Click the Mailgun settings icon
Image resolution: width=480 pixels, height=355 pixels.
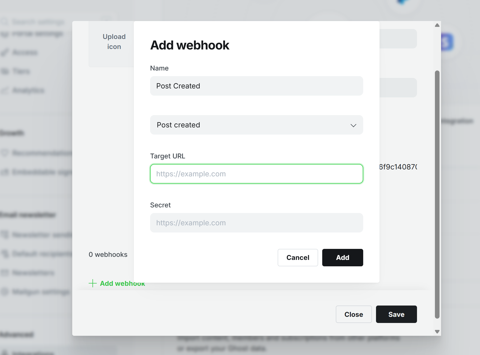5,292
